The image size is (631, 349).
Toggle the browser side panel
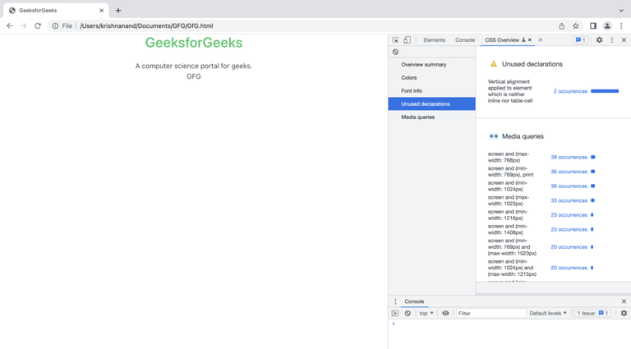(593, 25)
